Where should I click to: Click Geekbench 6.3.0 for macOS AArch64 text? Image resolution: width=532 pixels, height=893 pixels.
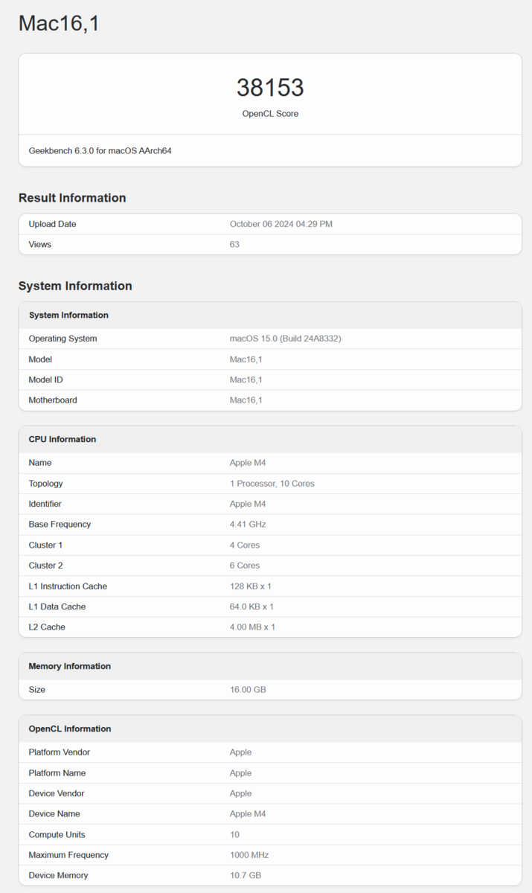pyautogui.click(x=100, y=150)
